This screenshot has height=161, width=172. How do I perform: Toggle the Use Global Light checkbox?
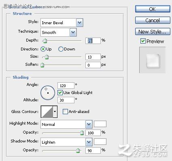point(60,93)
